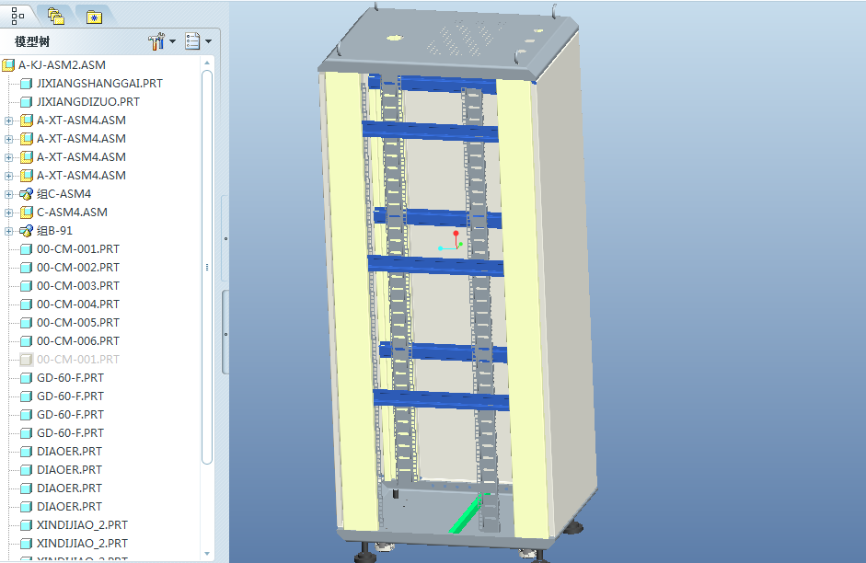
Task: Switch to the Model Tree navigator tab
Action: coord(17,16)
